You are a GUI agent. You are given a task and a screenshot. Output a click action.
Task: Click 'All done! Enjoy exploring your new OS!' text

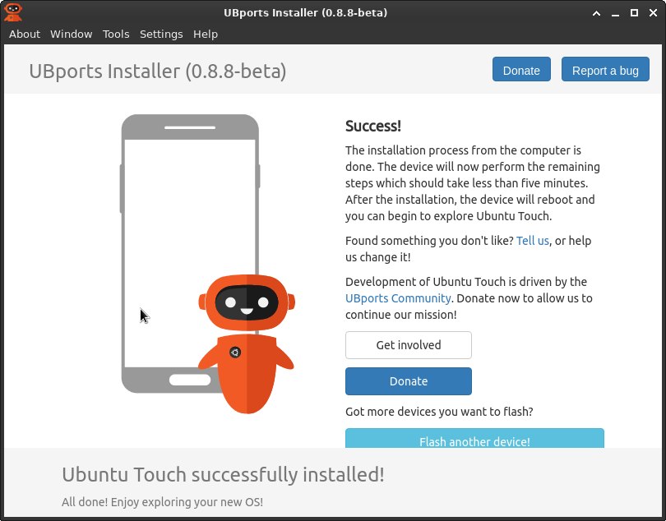(162, 502)
